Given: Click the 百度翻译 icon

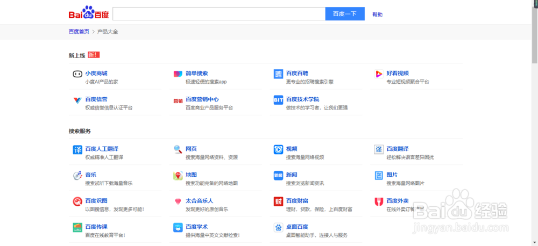Looking at the screenshot, I should click(x=379, y=150).
